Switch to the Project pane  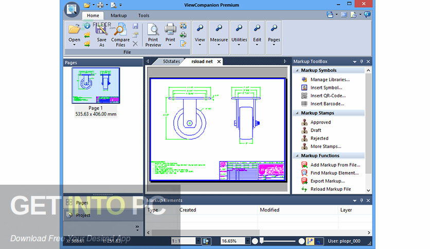tap(103, 215)
